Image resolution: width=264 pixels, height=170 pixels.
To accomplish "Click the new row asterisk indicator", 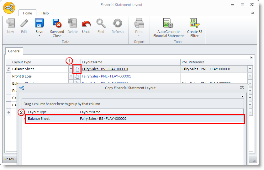I will 8,112.
